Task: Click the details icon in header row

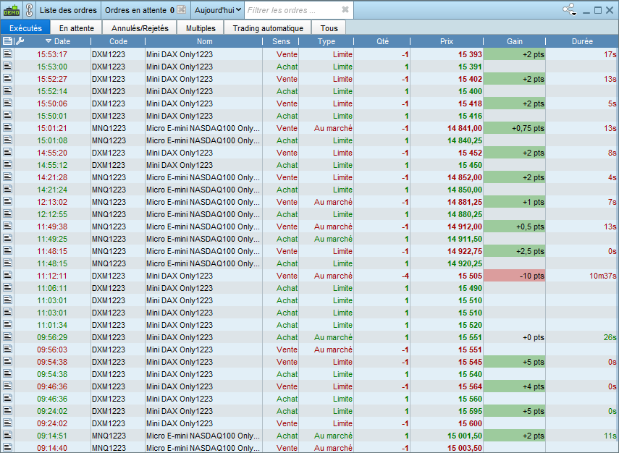Action: [x=7, y=41]
